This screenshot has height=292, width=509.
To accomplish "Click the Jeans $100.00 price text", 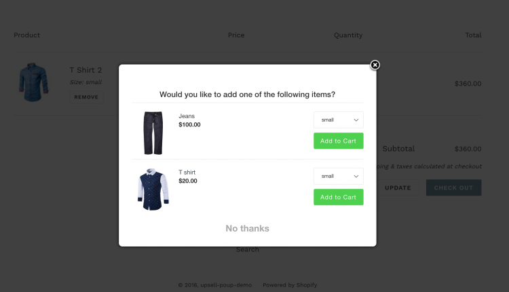I will pos(189,125).
